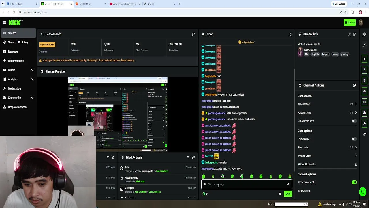This screenshot has width=369, height=208.
Task: Click holysaintjon pinned name in chat
Action: (248, 42)
